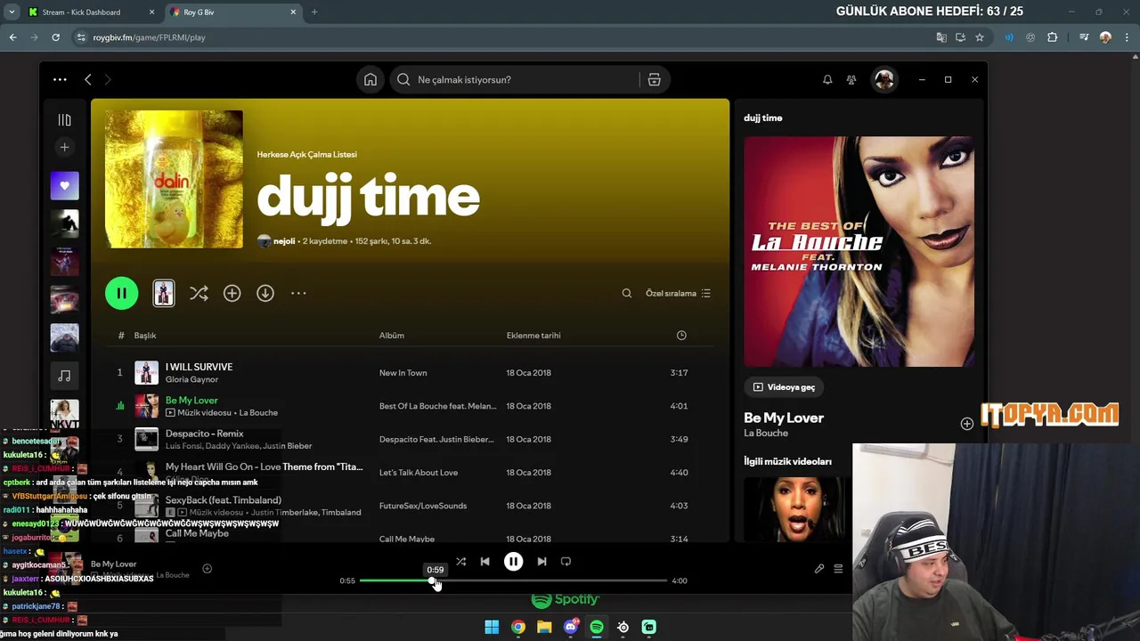Open the music note playlist in sidebar
This screenshot has width=1140, height=641.
click(64, 376)
